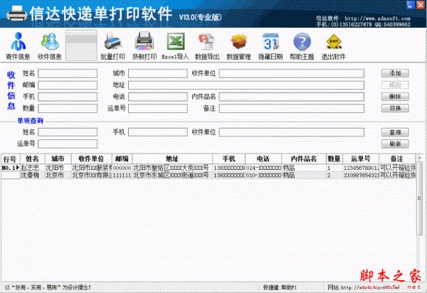427x293 pixels.
Task: Click 退出软件 exit icon
Action: (334, 46)
